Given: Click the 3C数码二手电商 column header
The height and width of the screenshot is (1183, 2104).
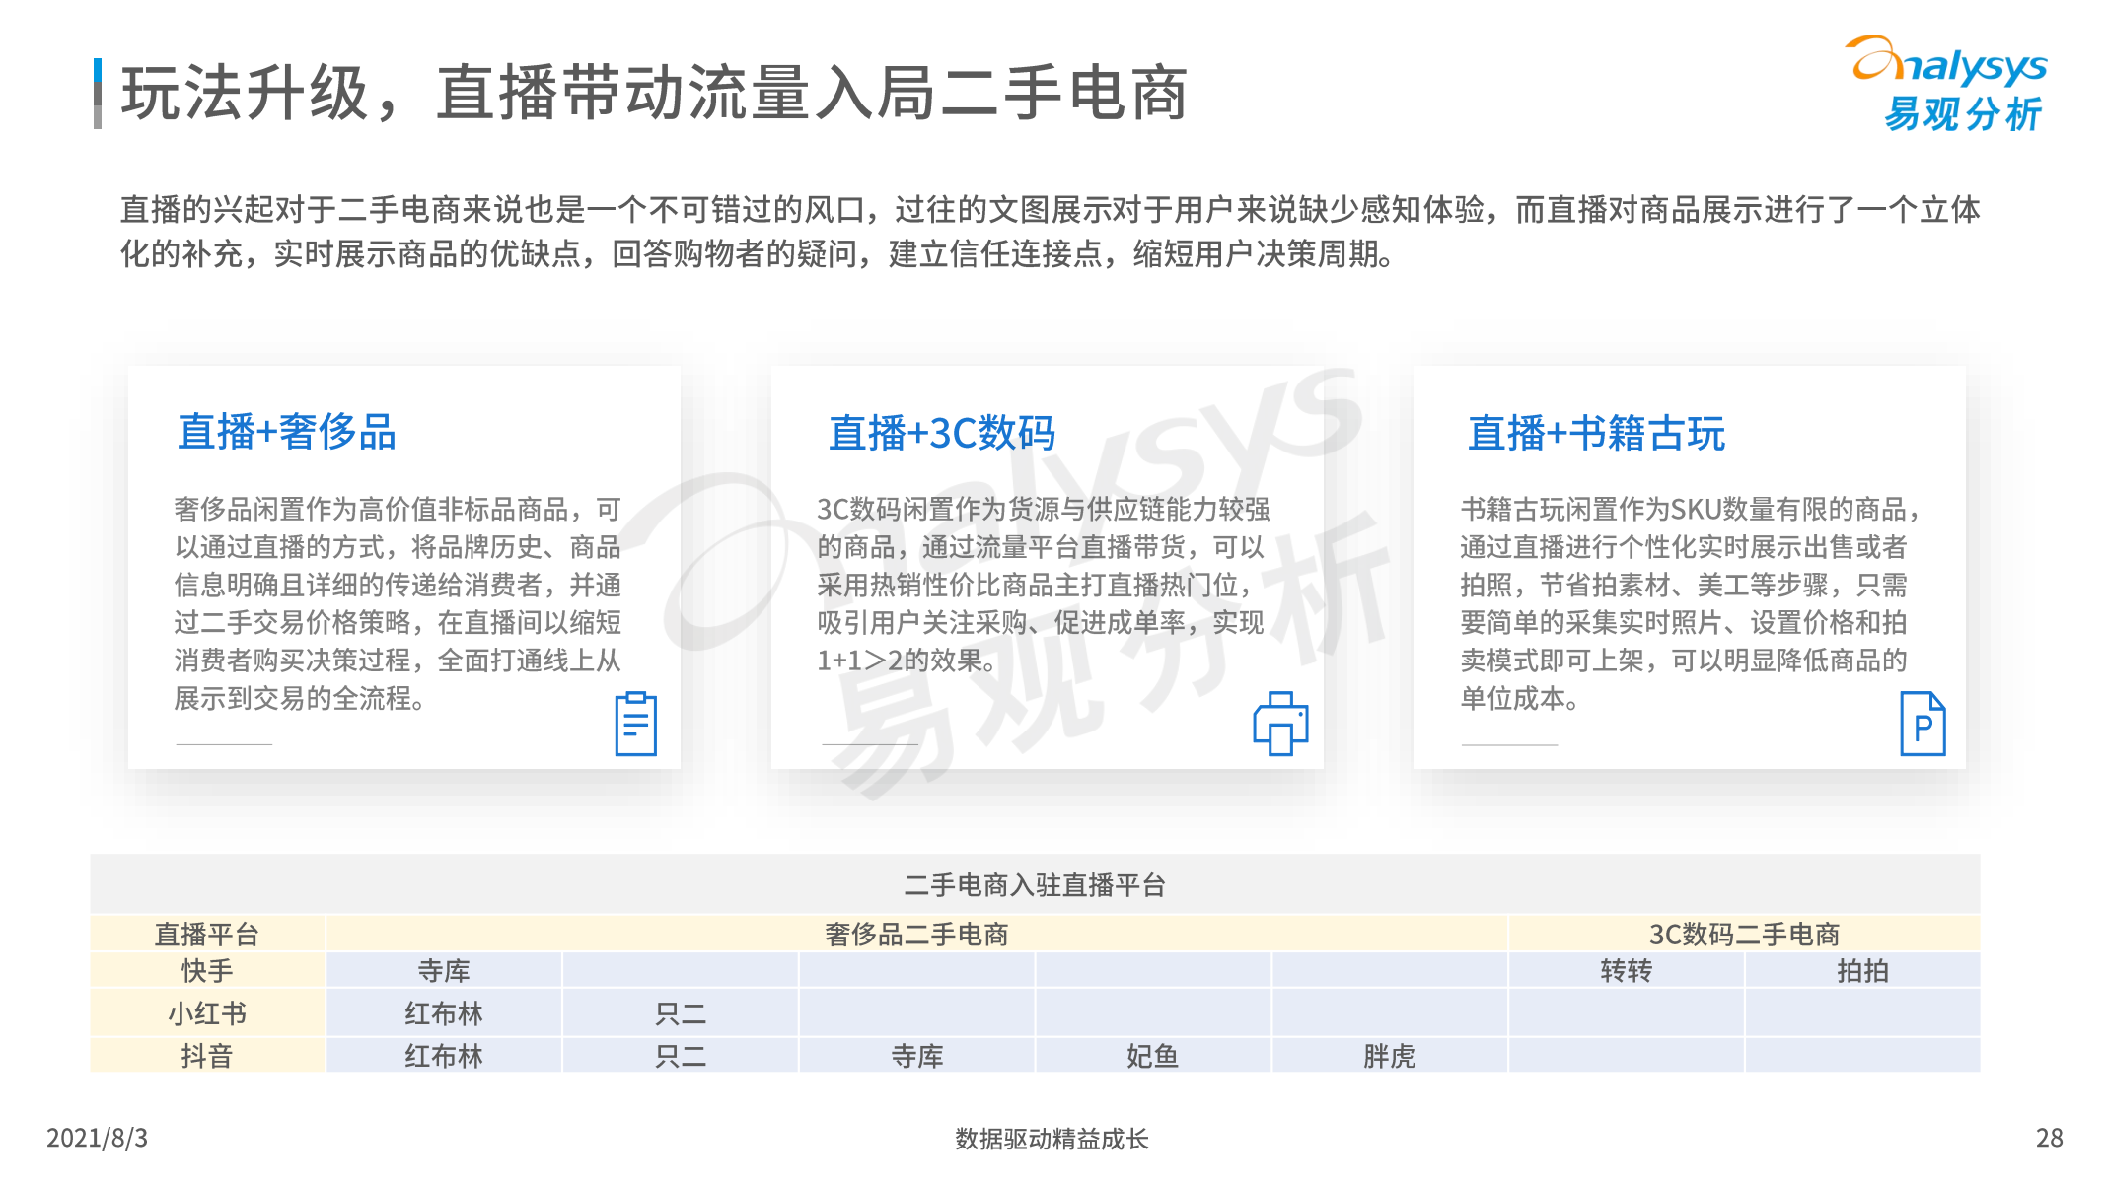Looking at the screenshot, I should pyautogui.click(x=1744, y=934).
